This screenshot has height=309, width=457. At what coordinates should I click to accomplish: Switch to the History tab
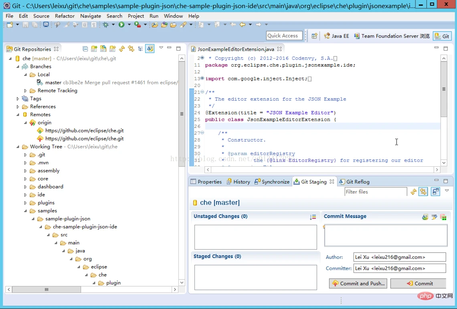[239, 182]
